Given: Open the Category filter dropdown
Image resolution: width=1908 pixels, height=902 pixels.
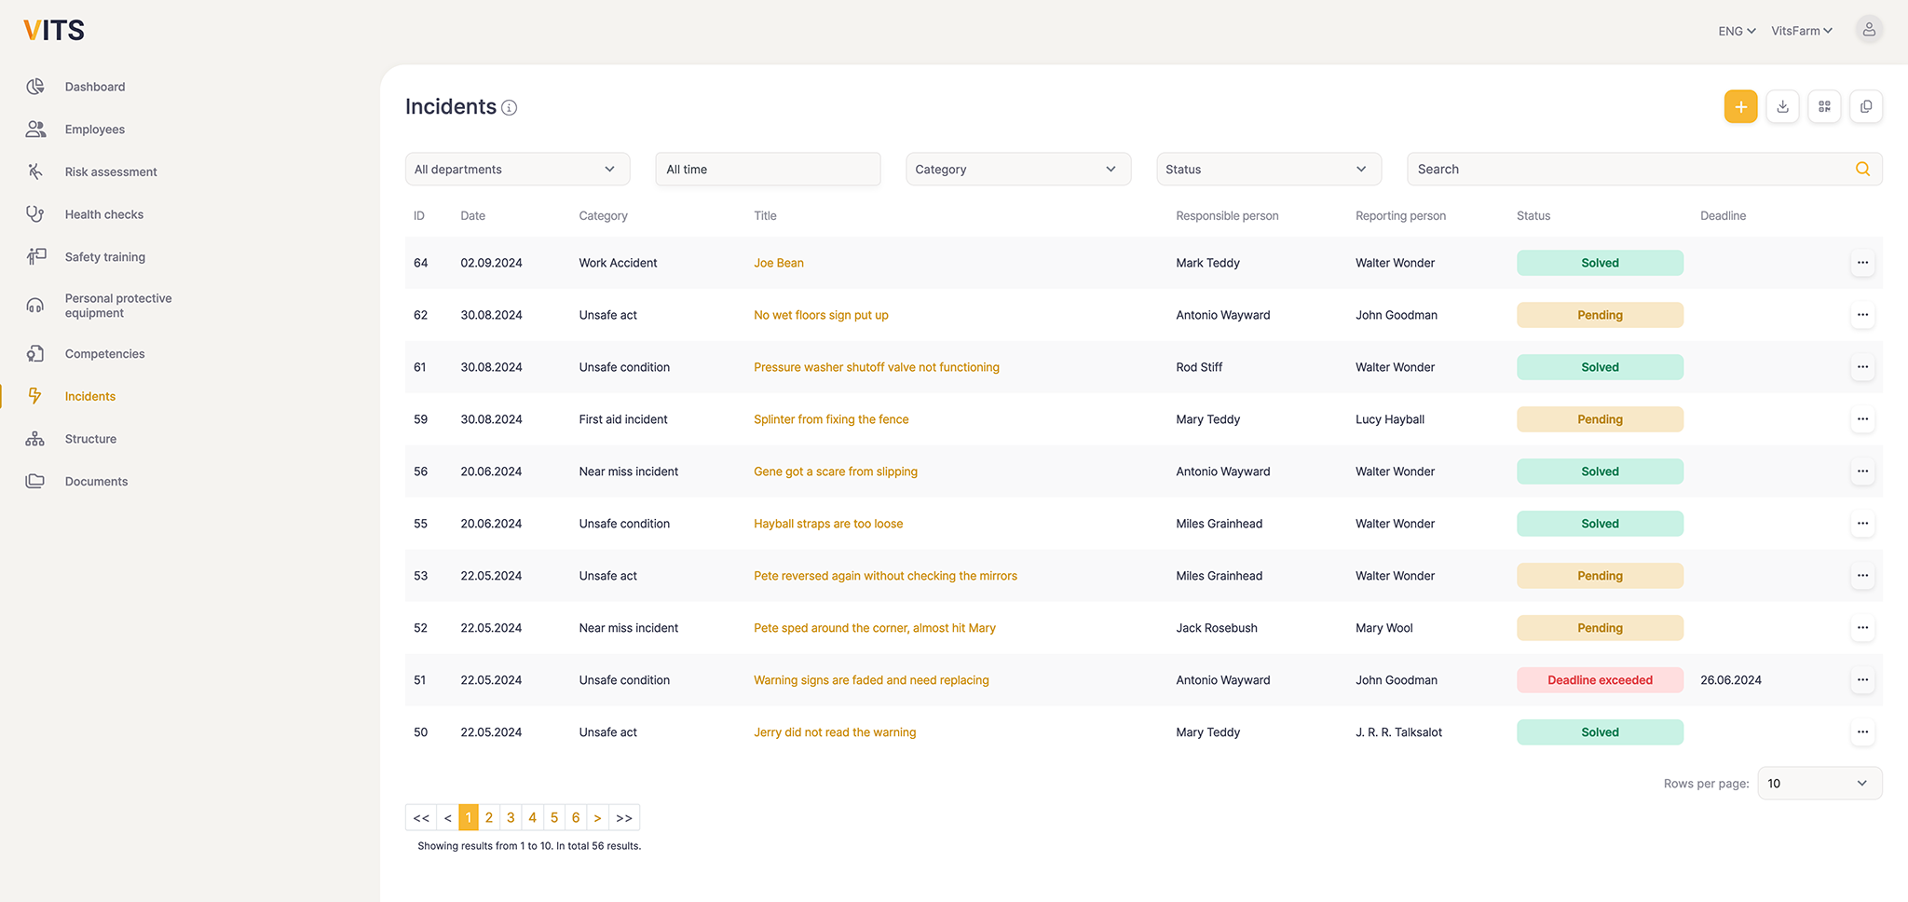Looking at the screenshot, I should point(1017,169).
